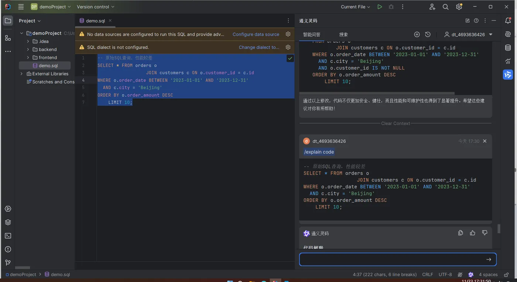
Task: Run the current file
Action: pos(380,7)
